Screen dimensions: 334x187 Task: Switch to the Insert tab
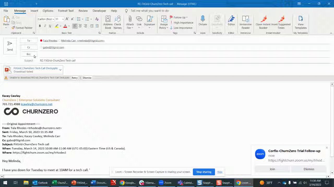click(x=34, y=11)
